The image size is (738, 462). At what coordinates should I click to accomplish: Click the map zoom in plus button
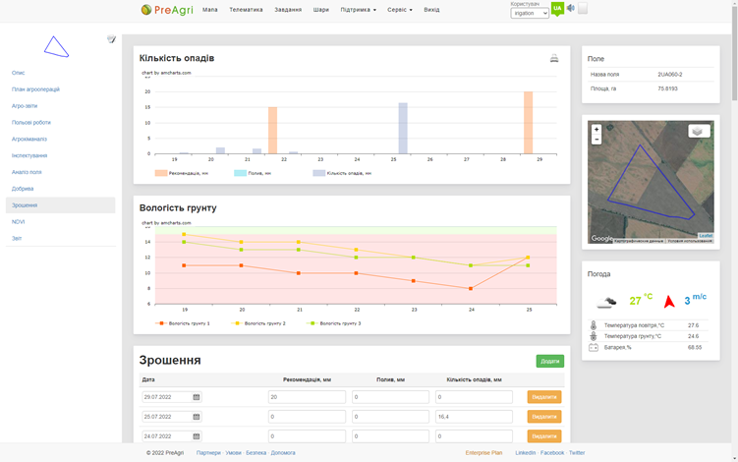[x=596, y=130]
